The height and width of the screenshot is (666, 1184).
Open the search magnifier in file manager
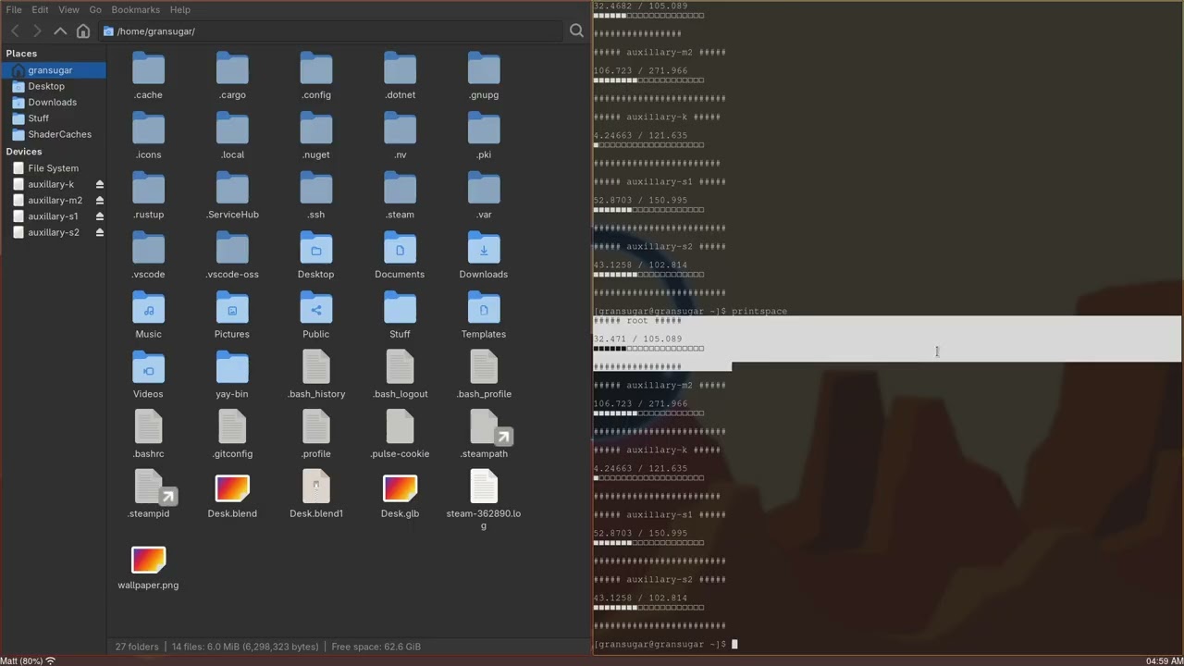[576, 31]
